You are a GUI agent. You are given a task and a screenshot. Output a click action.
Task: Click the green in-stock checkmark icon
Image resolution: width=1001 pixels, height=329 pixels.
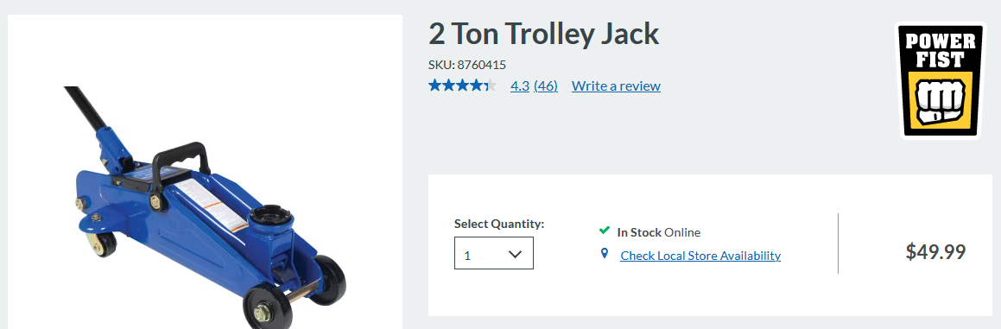604,231
